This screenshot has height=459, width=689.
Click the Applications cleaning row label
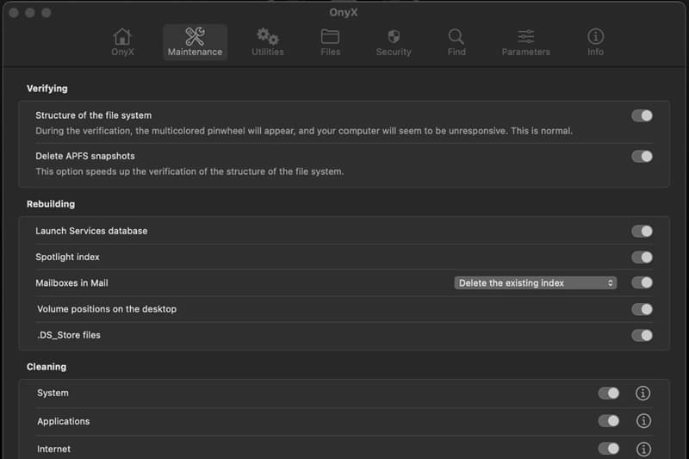[63, 421]
